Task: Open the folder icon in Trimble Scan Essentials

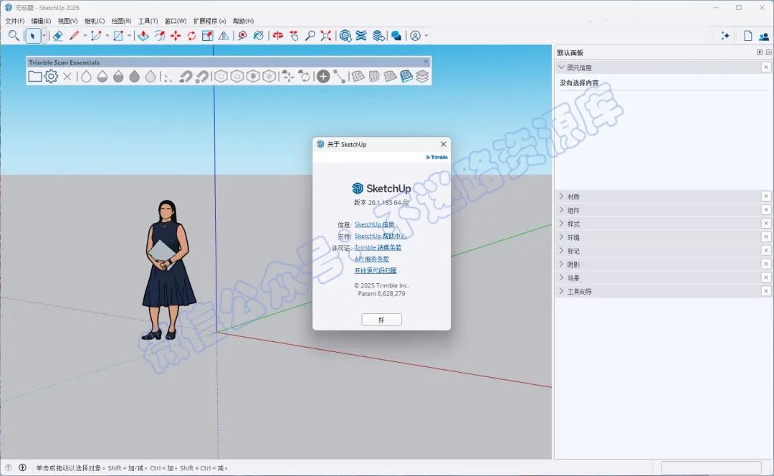Action: (35, 76)
